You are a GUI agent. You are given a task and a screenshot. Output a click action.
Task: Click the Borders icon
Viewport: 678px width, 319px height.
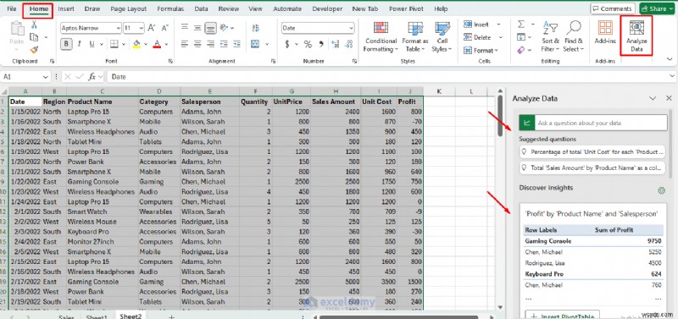(x=114, y=44)
